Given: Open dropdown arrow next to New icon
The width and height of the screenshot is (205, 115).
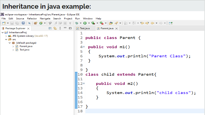Looking at the screenshot, I should (x=8, y=23).
